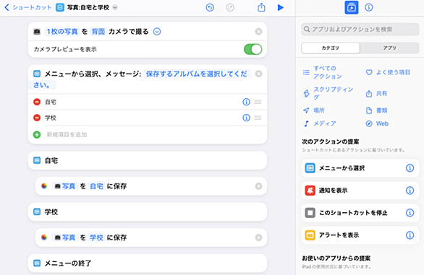Open the action library panel icon
This screenshot has height=275, width=424.
coord(351,7)
